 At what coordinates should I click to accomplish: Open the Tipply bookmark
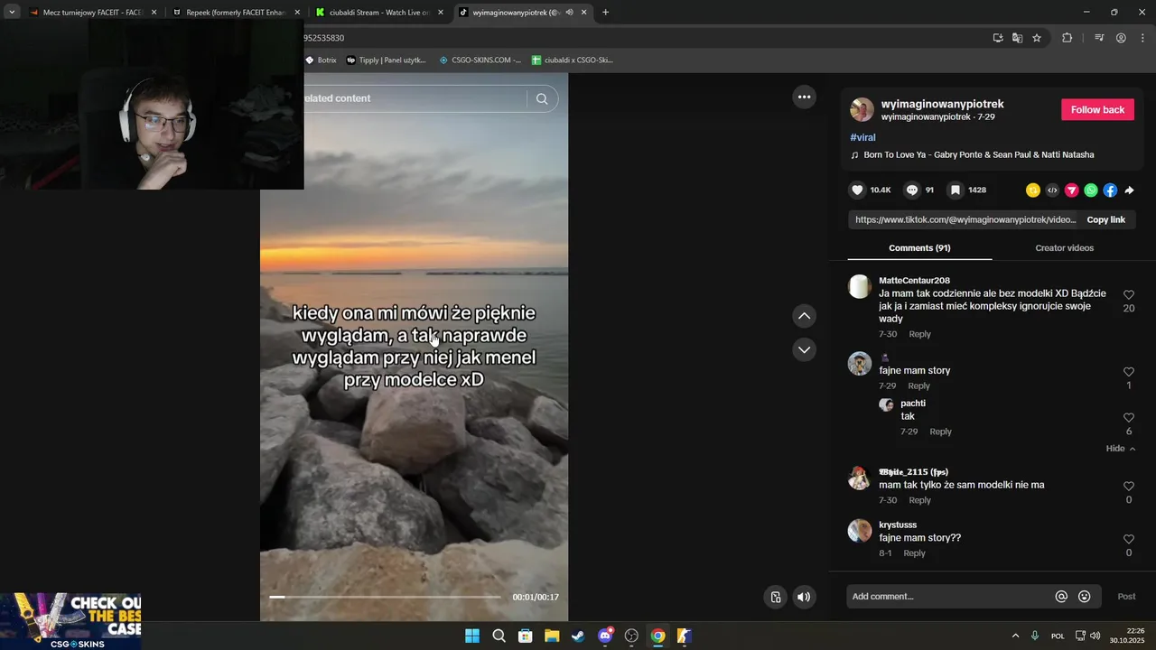click(386, 60)
